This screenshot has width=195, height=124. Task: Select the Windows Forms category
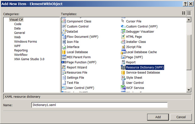pos(25,42)
